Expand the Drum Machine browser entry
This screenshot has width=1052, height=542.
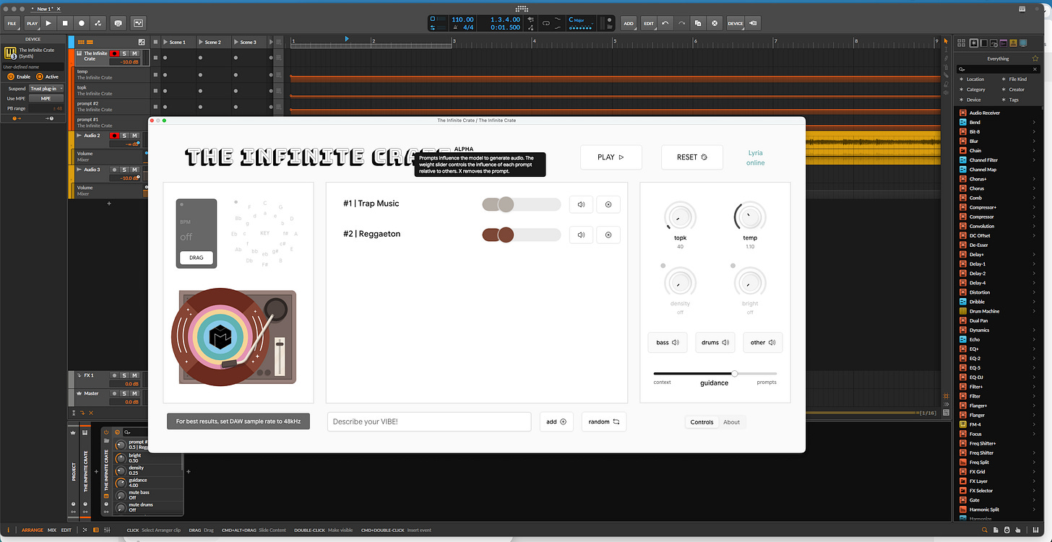[x=1034, y=311]
